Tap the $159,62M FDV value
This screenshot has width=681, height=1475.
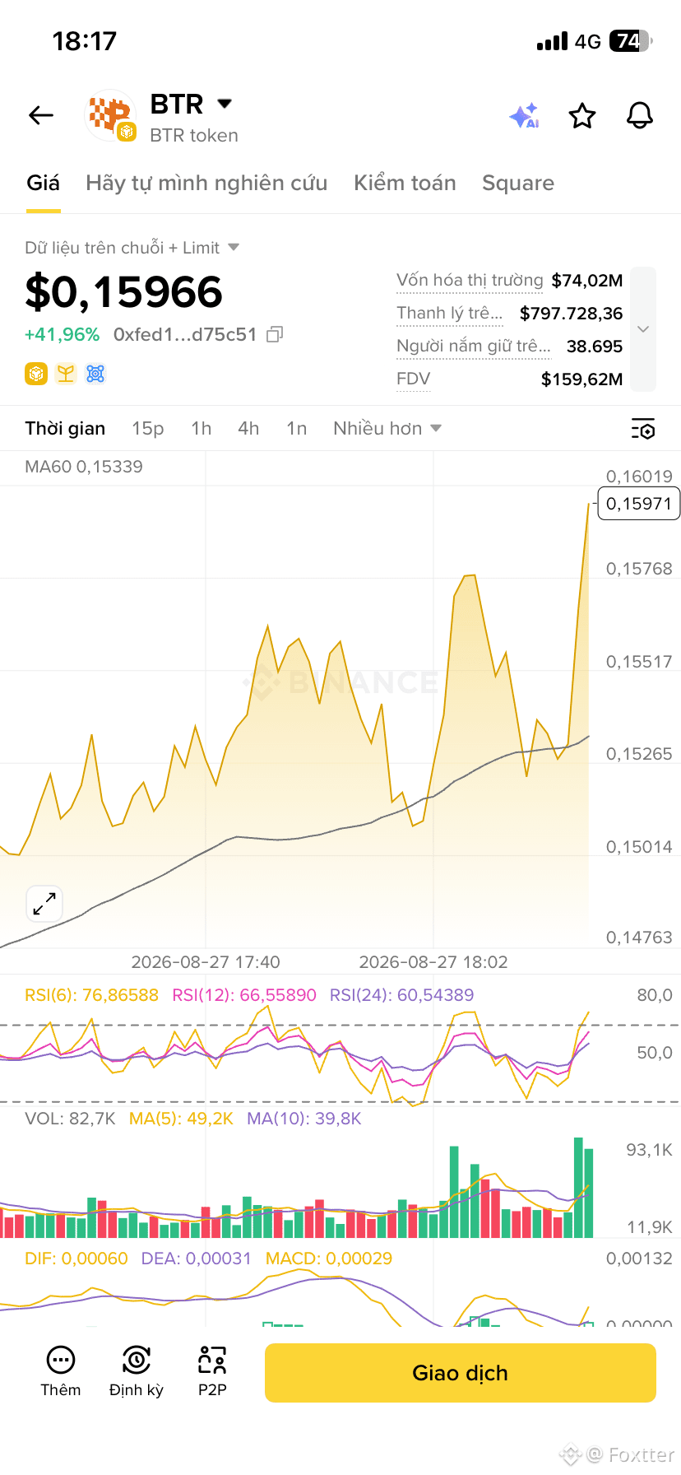pos(582,379)
